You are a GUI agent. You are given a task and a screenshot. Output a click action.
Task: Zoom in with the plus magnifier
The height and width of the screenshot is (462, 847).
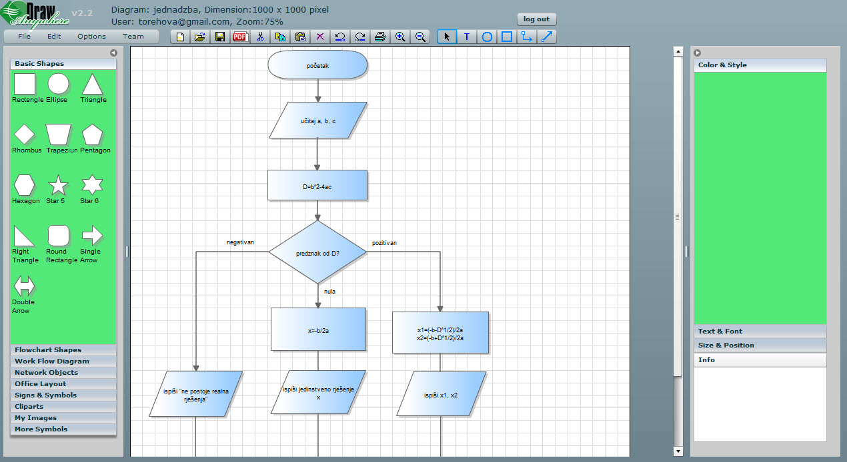point(400,37)
